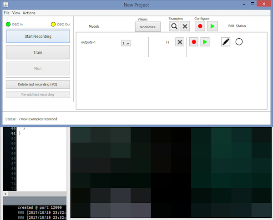Open the View menu
273x220 pixels.
[16, 13]
